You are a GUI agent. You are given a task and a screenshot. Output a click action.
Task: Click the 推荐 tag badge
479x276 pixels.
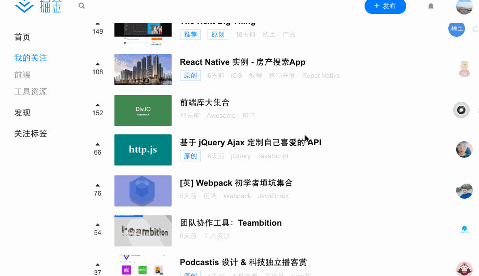[190, 34]
